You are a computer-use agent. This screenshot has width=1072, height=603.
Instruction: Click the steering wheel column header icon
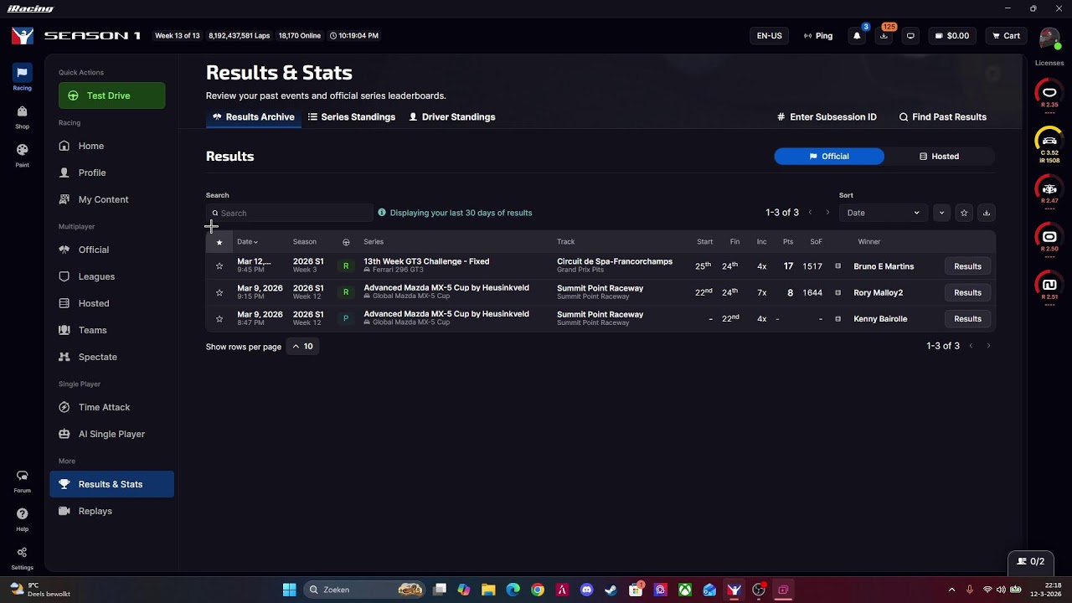point(346,242)
